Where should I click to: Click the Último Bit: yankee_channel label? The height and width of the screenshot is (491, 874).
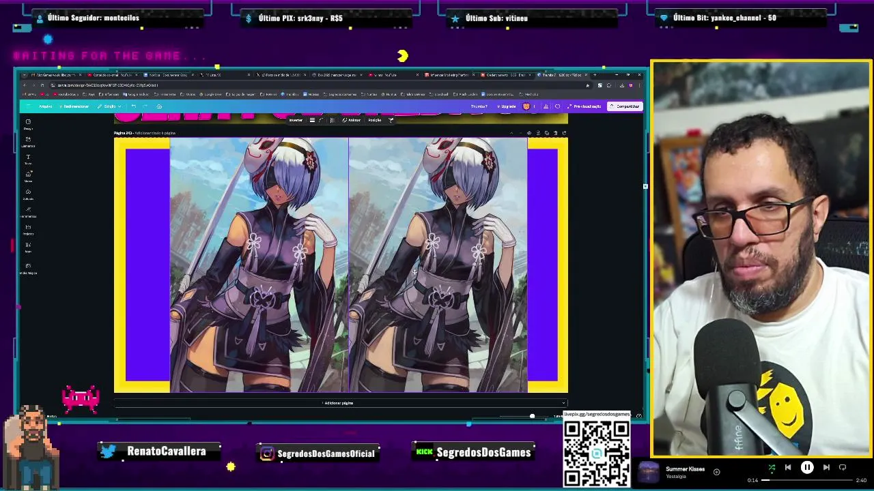pos(724,18)
